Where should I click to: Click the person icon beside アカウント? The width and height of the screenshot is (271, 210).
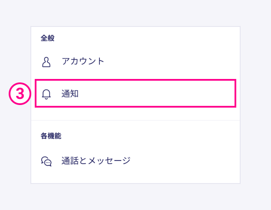[x=46, y=62]
